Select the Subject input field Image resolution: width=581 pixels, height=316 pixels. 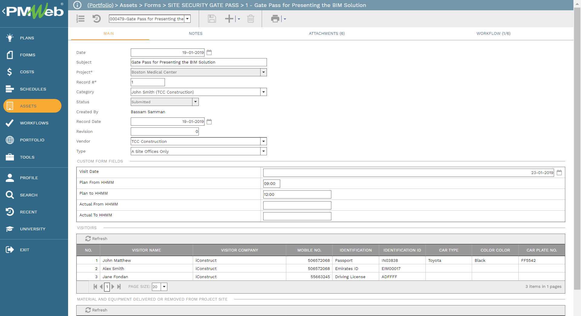pos(199,62)
